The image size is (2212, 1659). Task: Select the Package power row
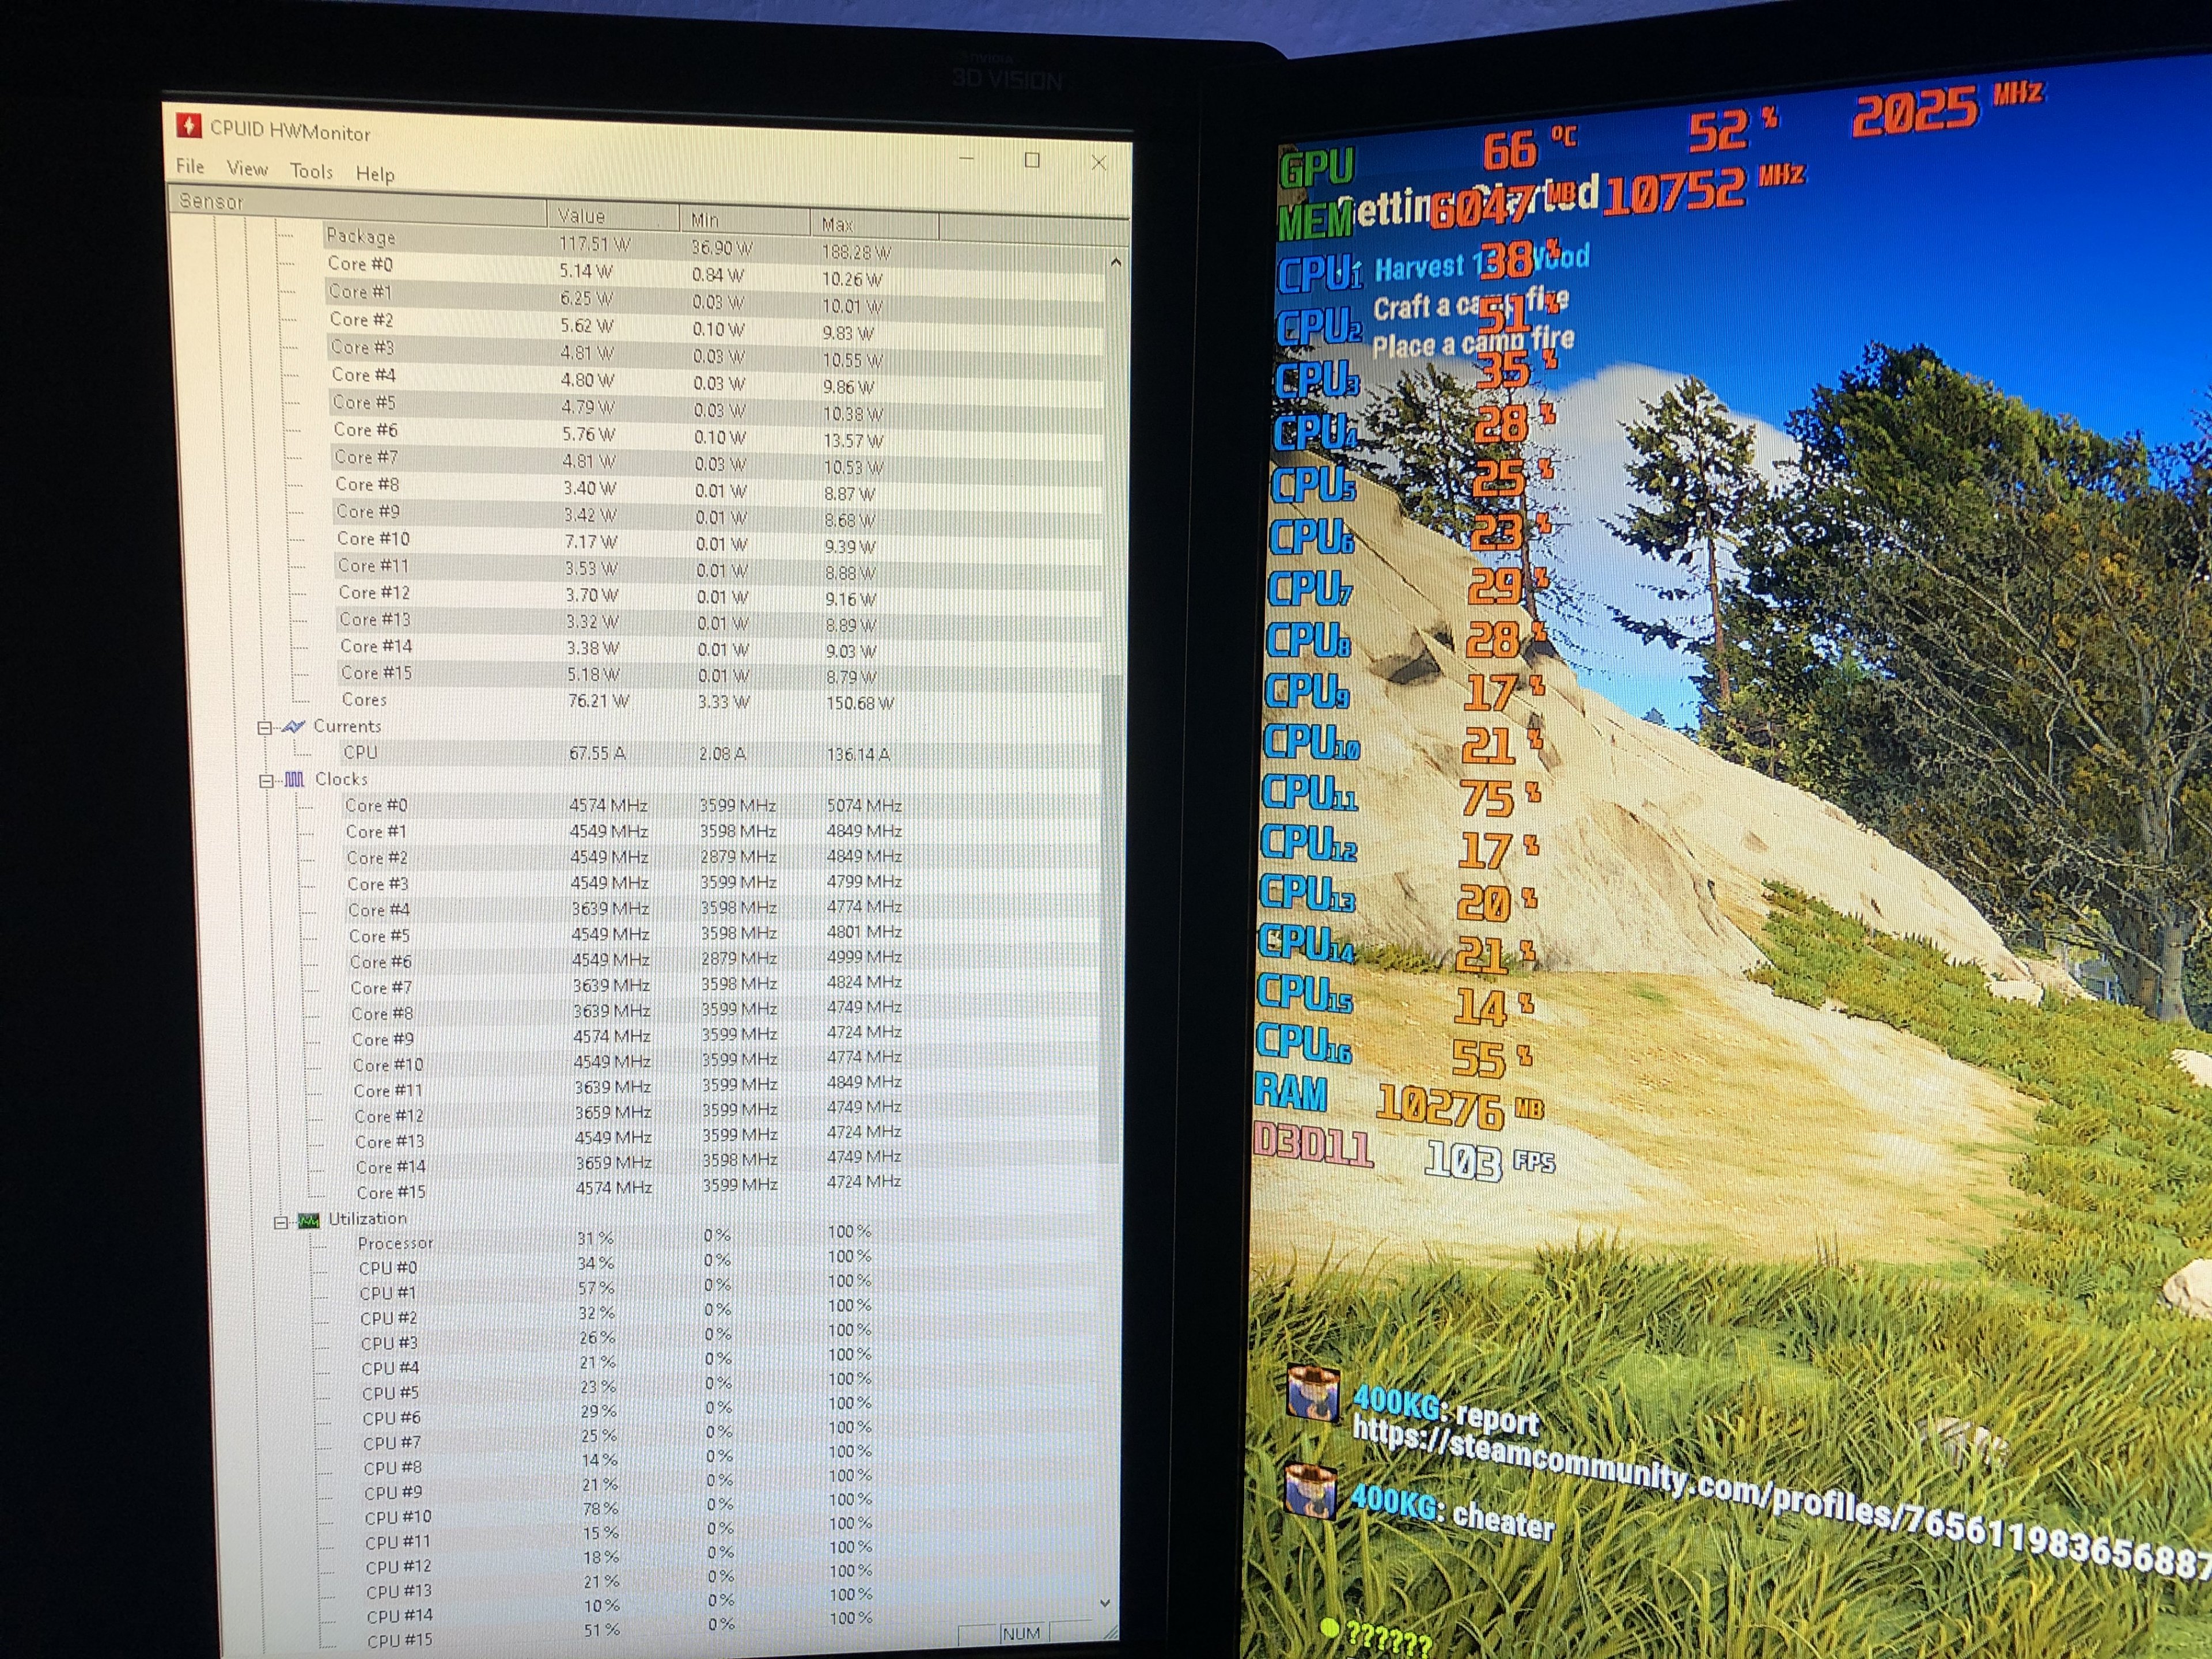[x=361, y=237]
